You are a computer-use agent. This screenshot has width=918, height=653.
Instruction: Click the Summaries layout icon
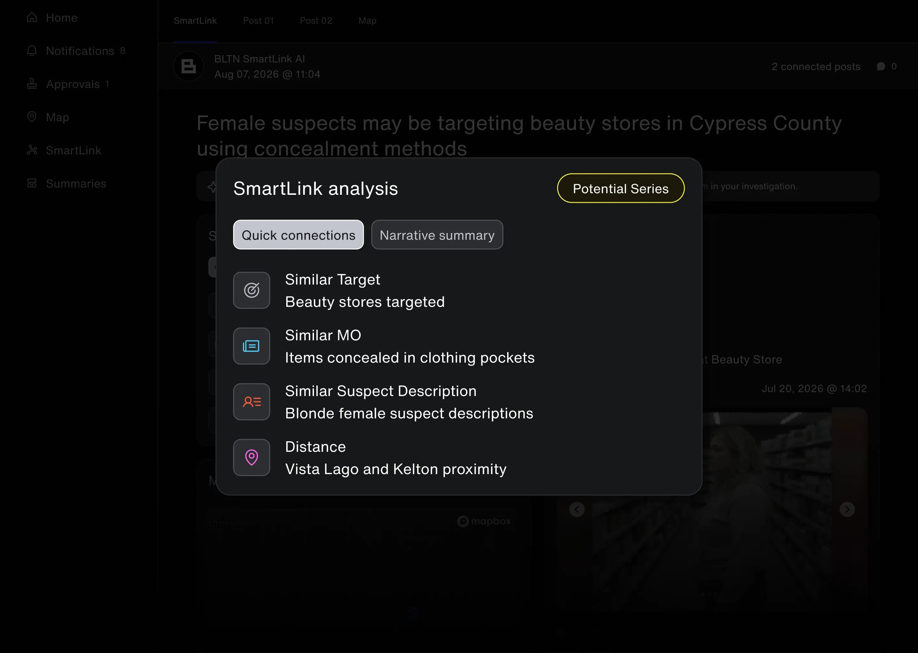(x=32, y=183)
